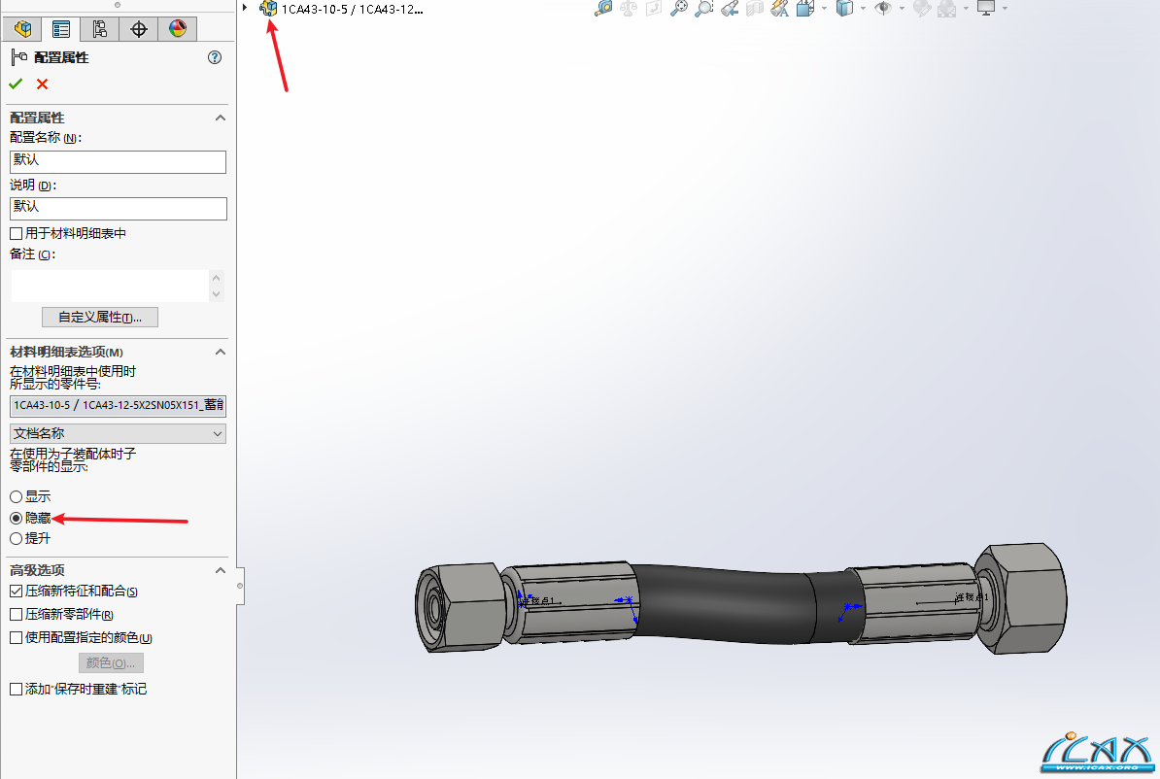
Task: Enable 用于材料明细表中 checkbox
Action: coord(16,234)
